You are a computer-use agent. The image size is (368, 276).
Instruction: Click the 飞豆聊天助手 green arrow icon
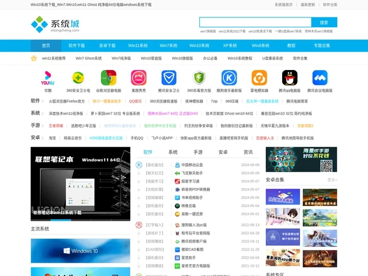coord(177,173)
